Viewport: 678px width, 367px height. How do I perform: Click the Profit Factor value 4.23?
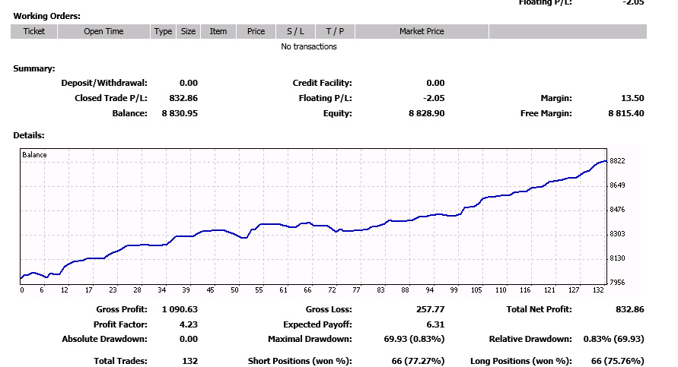click(x=189, y=324)
